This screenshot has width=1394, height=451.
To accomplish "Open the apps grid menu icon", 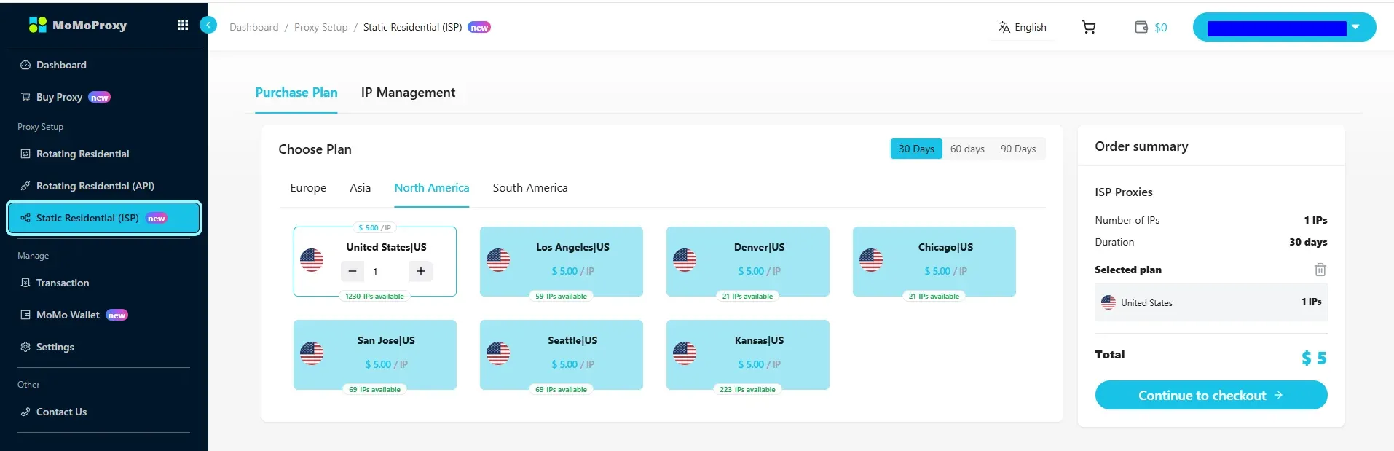I will tap(183, 25).
